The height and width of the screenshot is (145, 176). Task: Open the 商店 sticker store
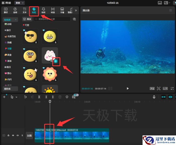pos(27,19)
